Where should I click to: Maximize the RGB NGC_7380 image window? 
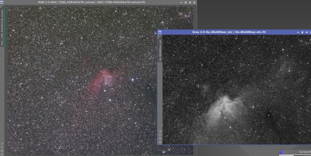tap(190, 2)
